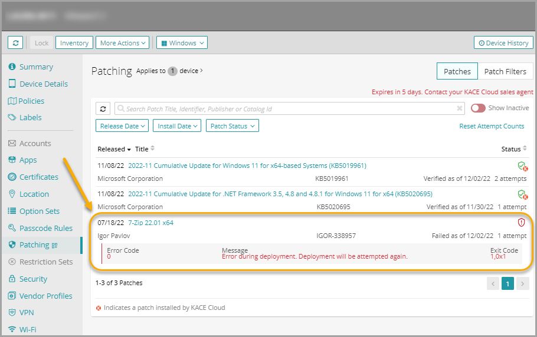Screen dimensions: 537x337
Task: Expand the Release Date filter dropdown
Action: [122, 126]
